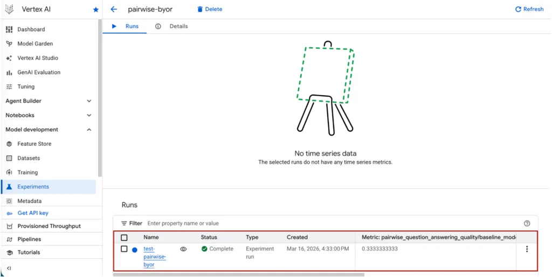Click the sidebar vertical scrollbar
This screenshot has width=552, height=277.
100,98
